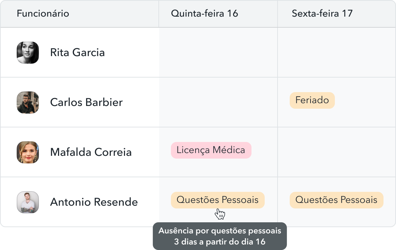The width and height of the screenshot is (396, 250).
Task: Click Rita Garcia's profile photo
Action: [x=28, y=53]
